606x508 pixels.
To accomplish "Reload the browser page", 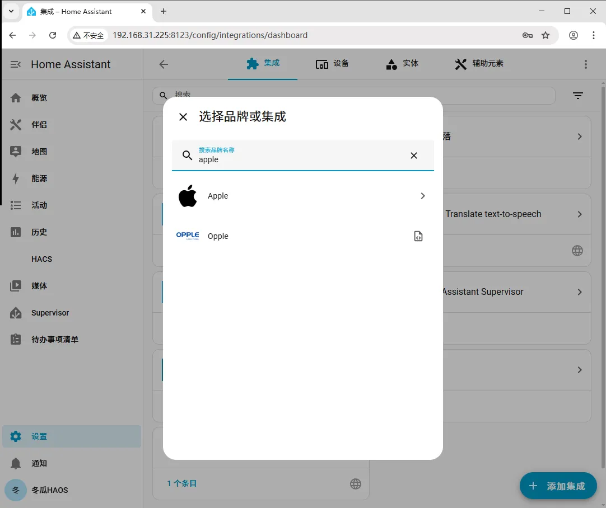I will coord(53,35).
